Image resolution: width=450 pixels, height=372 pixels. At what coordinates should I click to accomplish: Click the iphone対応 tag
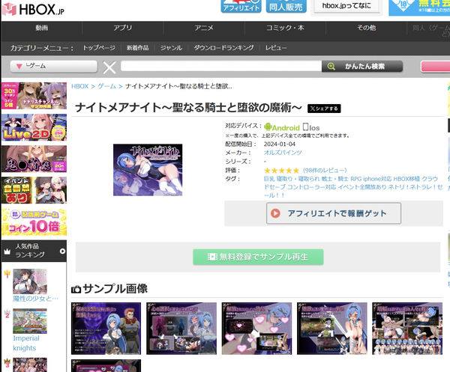[x=377, y=179]
